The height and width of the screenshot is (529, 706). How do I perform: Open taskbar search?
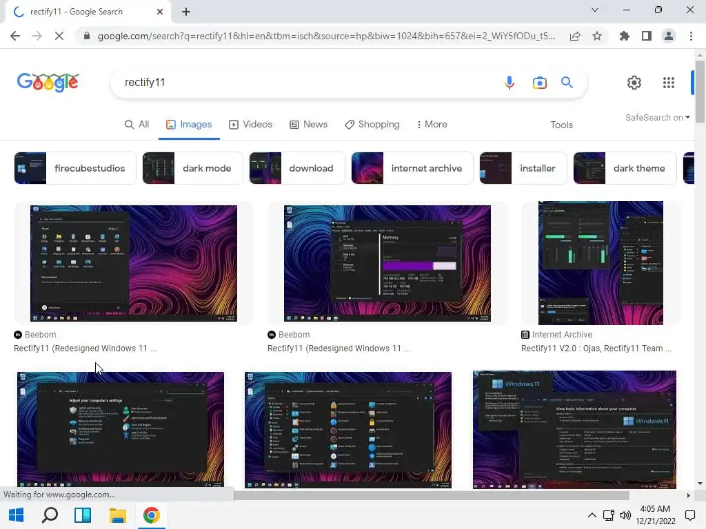[50, 515]
